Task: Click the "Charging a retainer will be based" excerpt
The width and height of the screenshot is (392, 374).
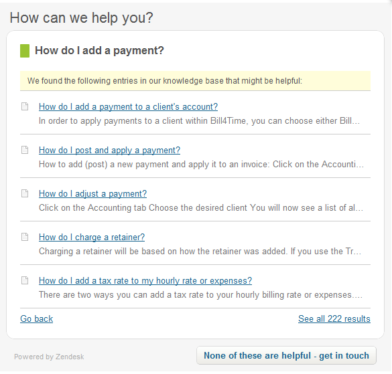Action: pos(200,251)
